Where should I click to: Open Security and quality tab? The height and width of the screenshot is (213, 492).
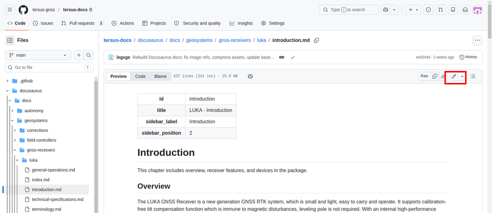point(197,23)
